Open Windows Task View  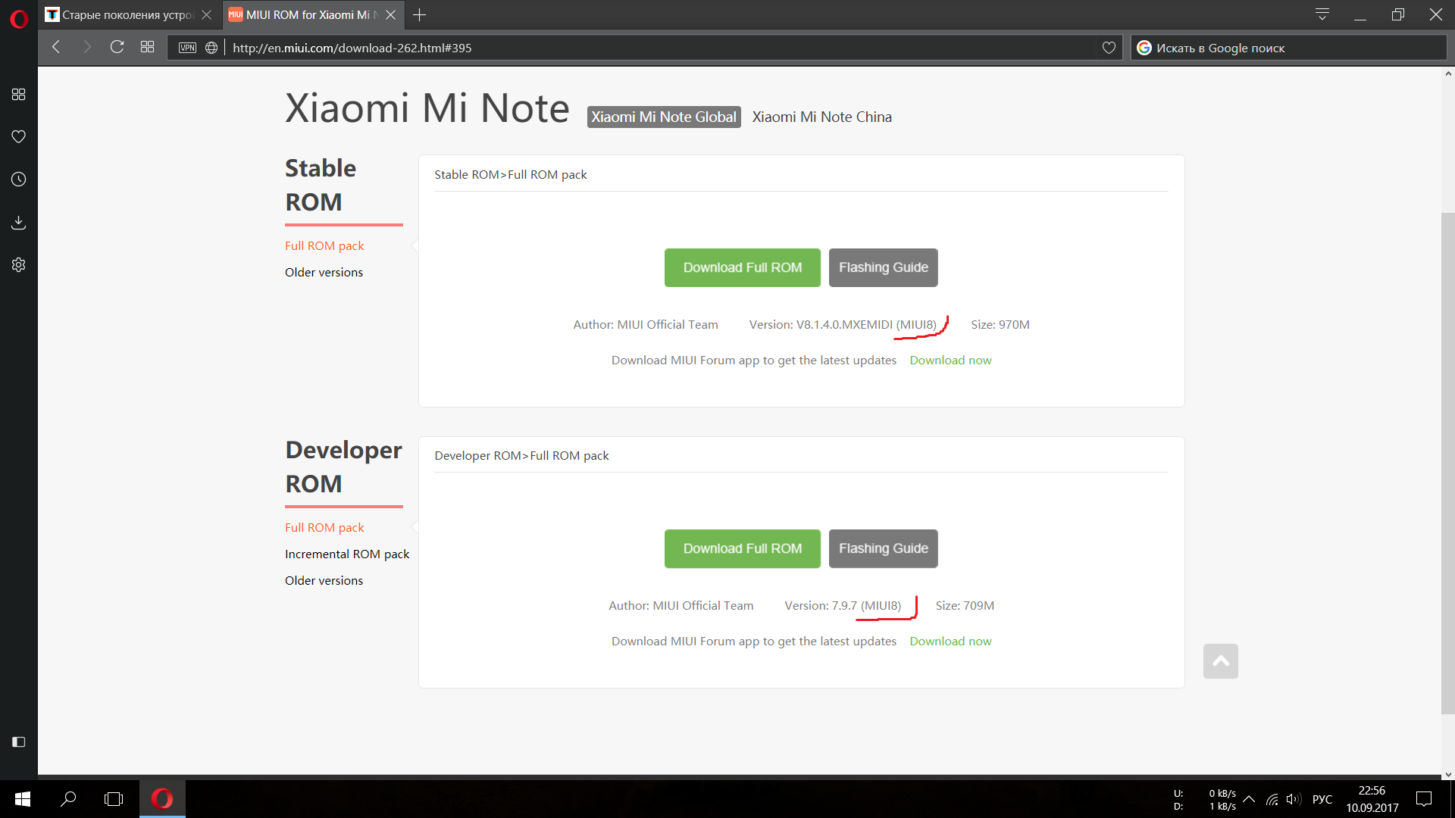pos(114,799)
